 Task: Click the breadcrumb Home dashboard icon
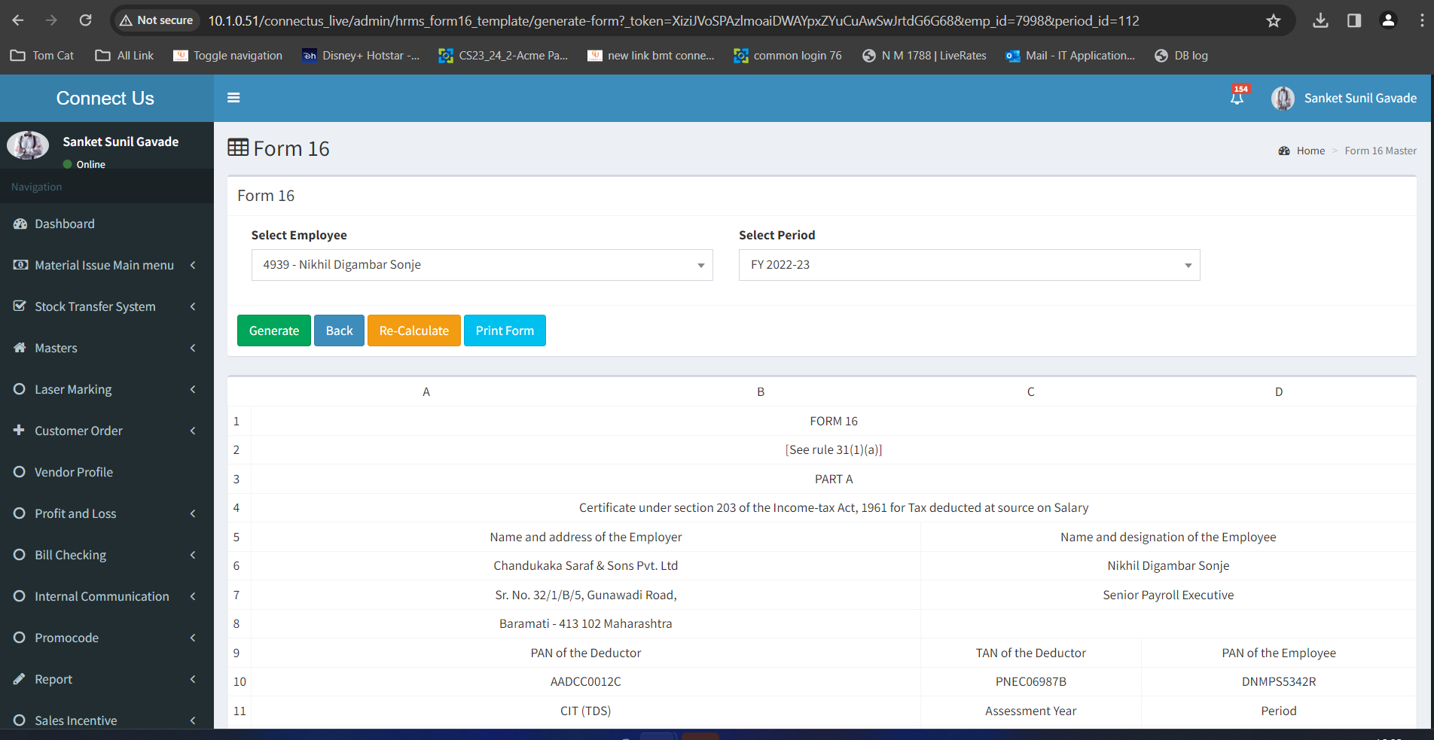[x=1284, y=151]
